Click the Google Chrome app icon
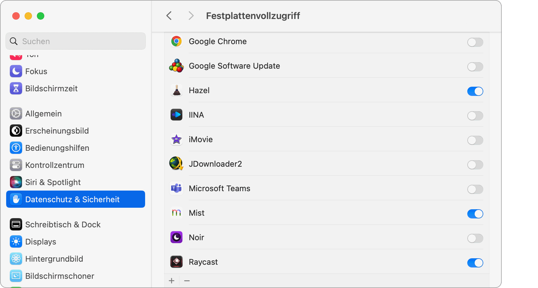This screenshot has width=538, height=288. coord(176,41)
